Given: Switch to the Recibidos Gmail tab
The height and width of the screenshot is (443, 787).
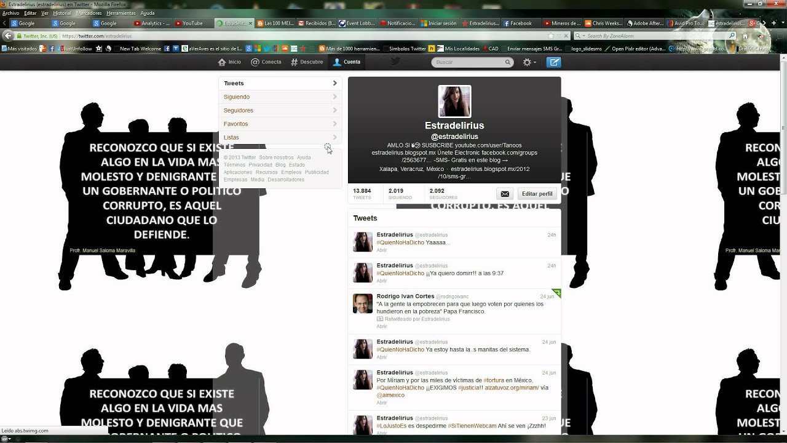Looking at the screenshot, I should 316,23.
